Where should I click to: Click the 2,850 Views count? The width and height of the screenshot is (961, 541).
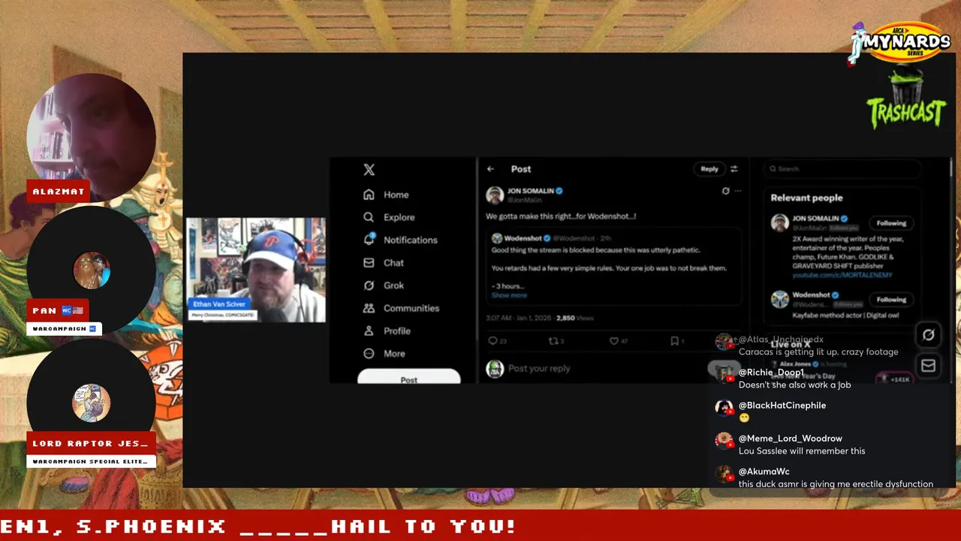(x=575, y=318)
